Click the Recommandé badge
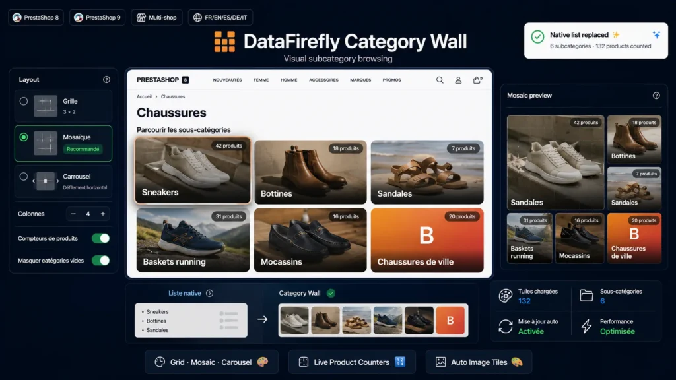Screen dimensions: 676x380 point(83,149)
